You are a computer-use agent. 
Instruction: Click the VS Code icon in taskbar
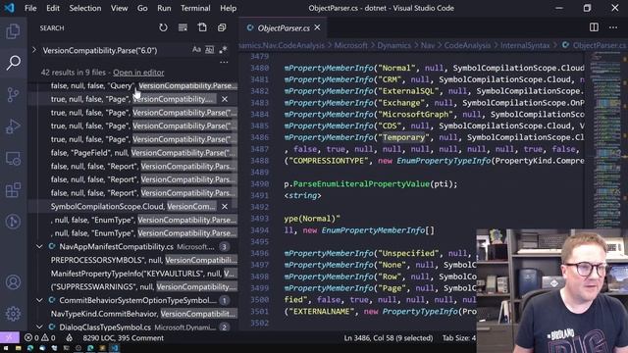point(115,348)
